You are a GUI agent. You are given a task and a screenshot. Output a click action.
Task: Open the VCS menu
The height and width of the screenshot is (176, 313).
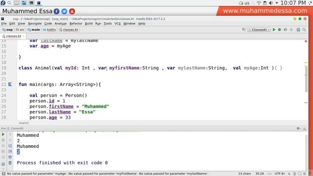117,23
